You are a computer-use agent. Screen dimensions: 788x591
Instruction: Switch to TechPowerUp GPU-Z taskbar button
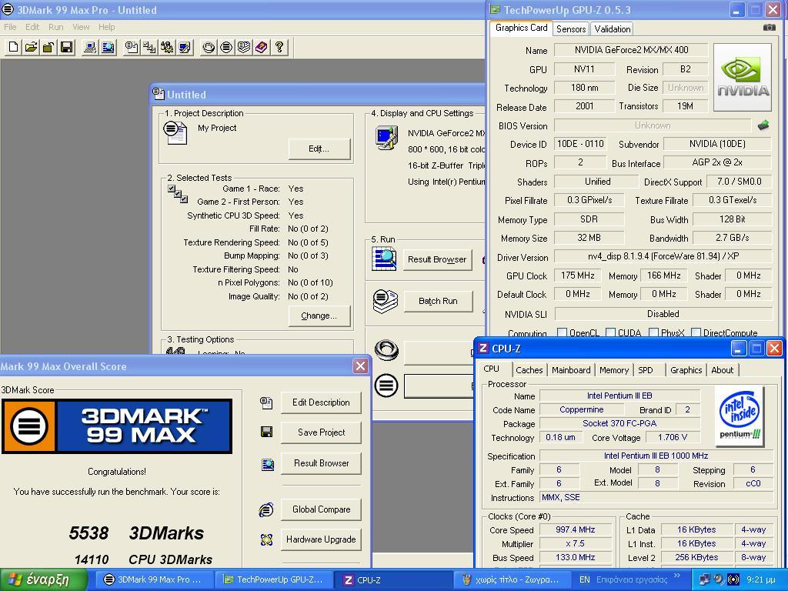[x=274, y=580]
